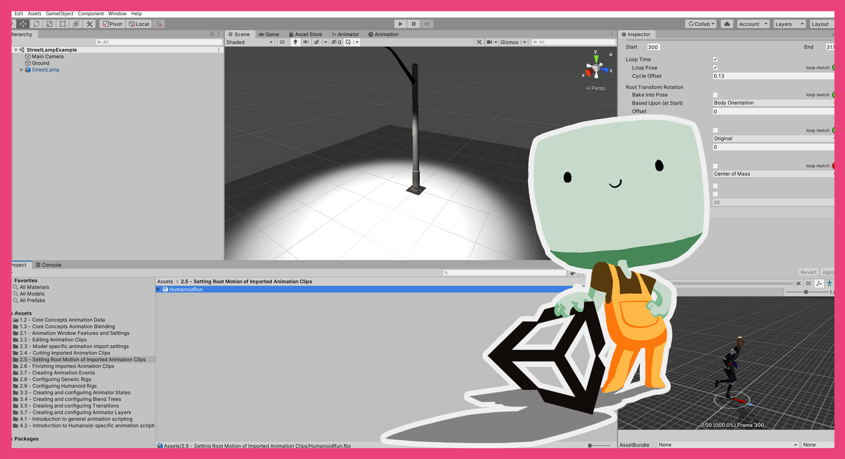Lock the Hierarchy panel with the padlock icon
This screenshot has height=459, width=845.
(212, 34)
